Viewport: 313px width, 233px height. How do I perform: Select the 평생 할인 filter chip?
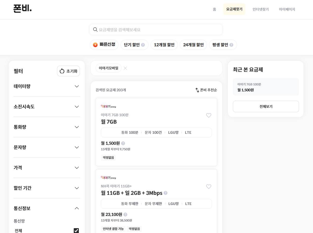click(223, 45)
